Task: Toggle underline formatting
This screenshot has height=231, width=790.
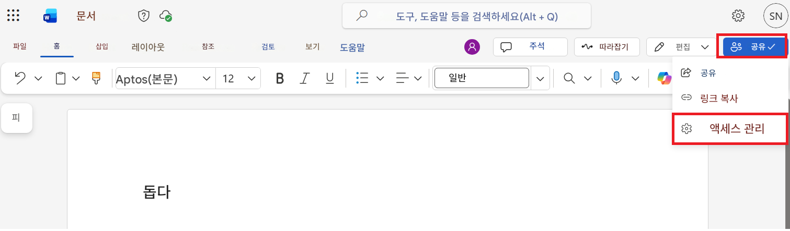Action: (330, 78)
